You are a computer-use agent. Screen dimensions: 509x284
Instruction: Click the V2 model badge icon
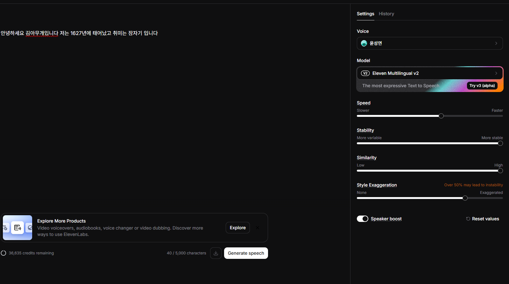(x=365, y=73)
